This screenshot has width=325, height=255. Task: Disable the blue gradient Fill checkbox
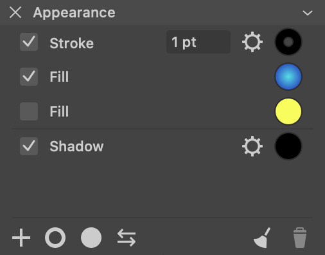[29, 77]
